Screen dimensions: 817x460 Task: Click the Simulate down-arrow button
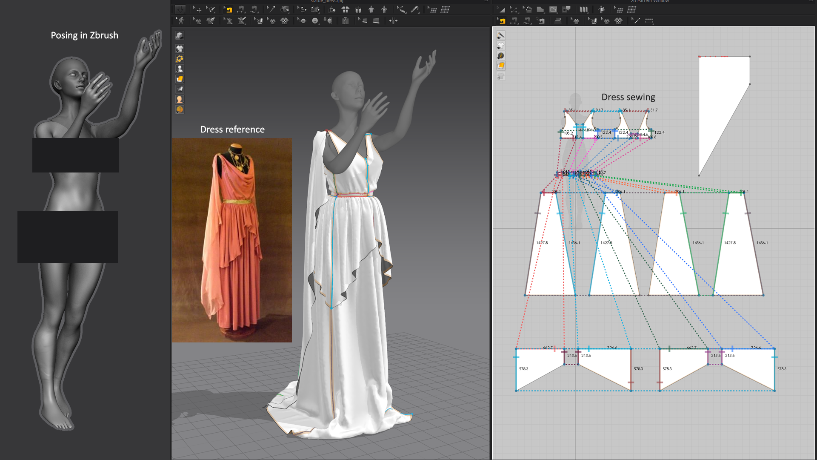[180, 9]
